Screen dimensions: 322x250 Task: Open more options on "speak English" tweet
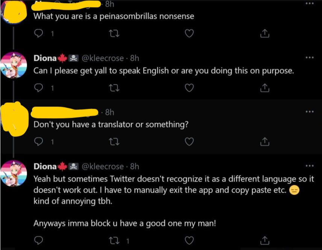pos(309,58)
